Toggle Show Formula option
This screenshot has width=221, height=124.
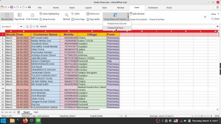[47, 19]
